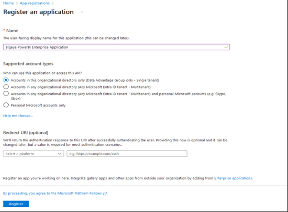Open the Microsoft Platform Policies link
Screen dimensions: 288x212
(53, 193)
